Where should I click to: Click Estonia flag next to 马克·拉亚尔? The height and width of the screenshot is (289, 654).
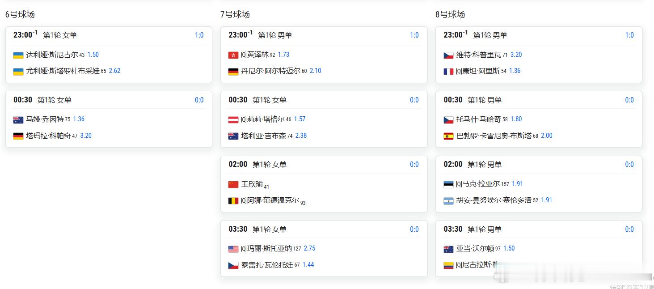tap(448, 184)
